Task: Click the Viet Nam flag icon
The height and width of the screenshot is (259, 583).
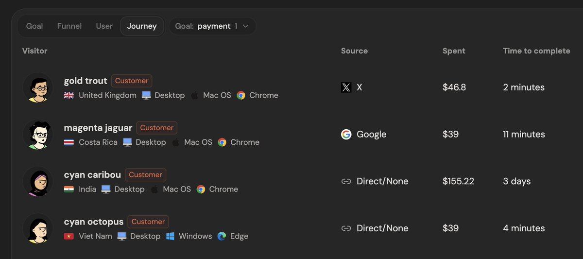Action: coord(69,236)
